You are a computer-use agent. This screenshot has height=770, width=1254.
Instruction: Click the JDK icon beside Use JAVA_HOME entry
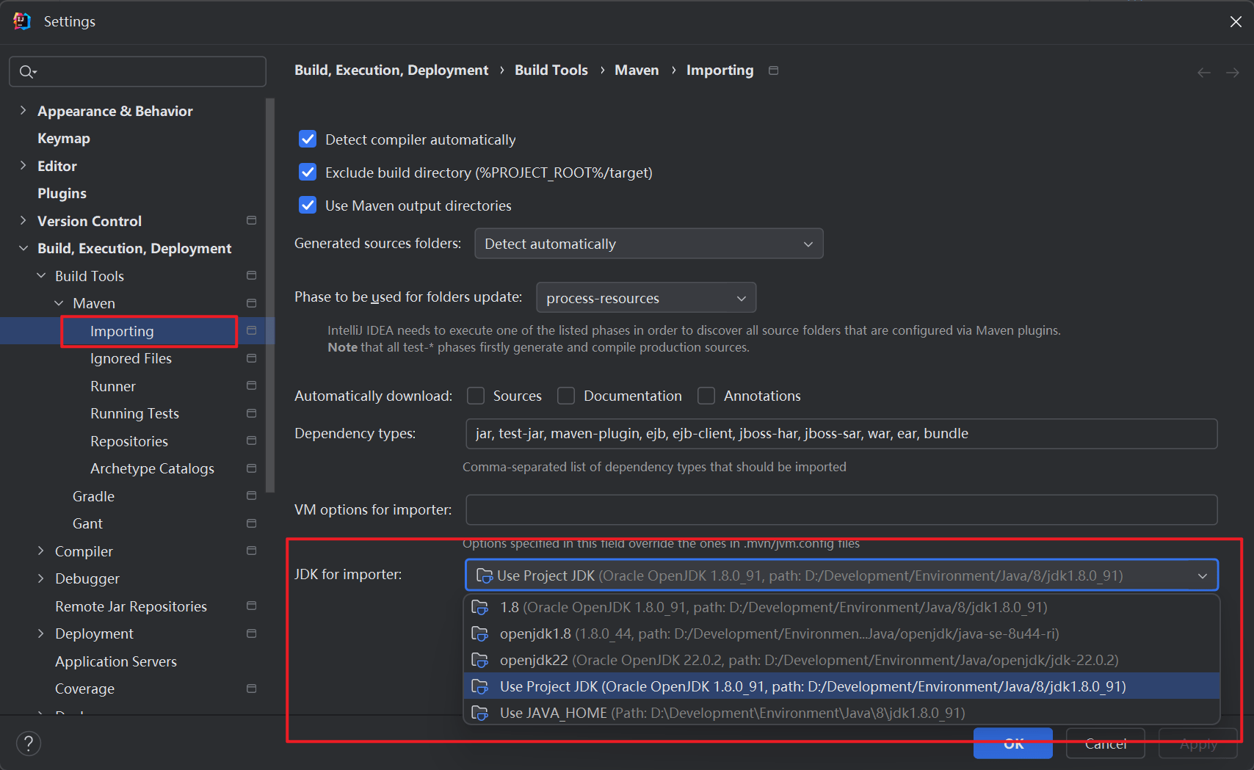pos(480,712)
